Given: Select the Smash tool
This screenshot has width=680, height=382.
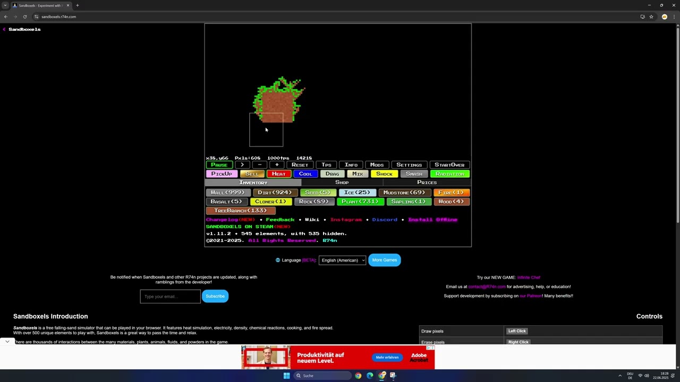Looking at the screenshot, I should pos(414,174).
